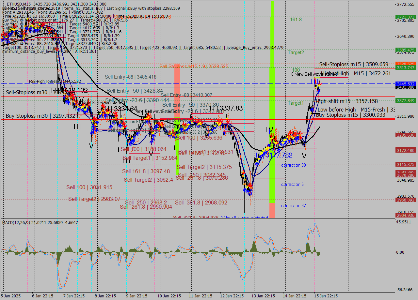
Task: Select the green 3585.475 price axis label
Action: [405, 50]
